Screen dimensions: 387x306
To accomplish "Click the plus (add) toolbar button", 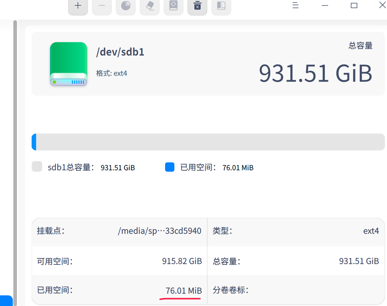I will 78,6.
